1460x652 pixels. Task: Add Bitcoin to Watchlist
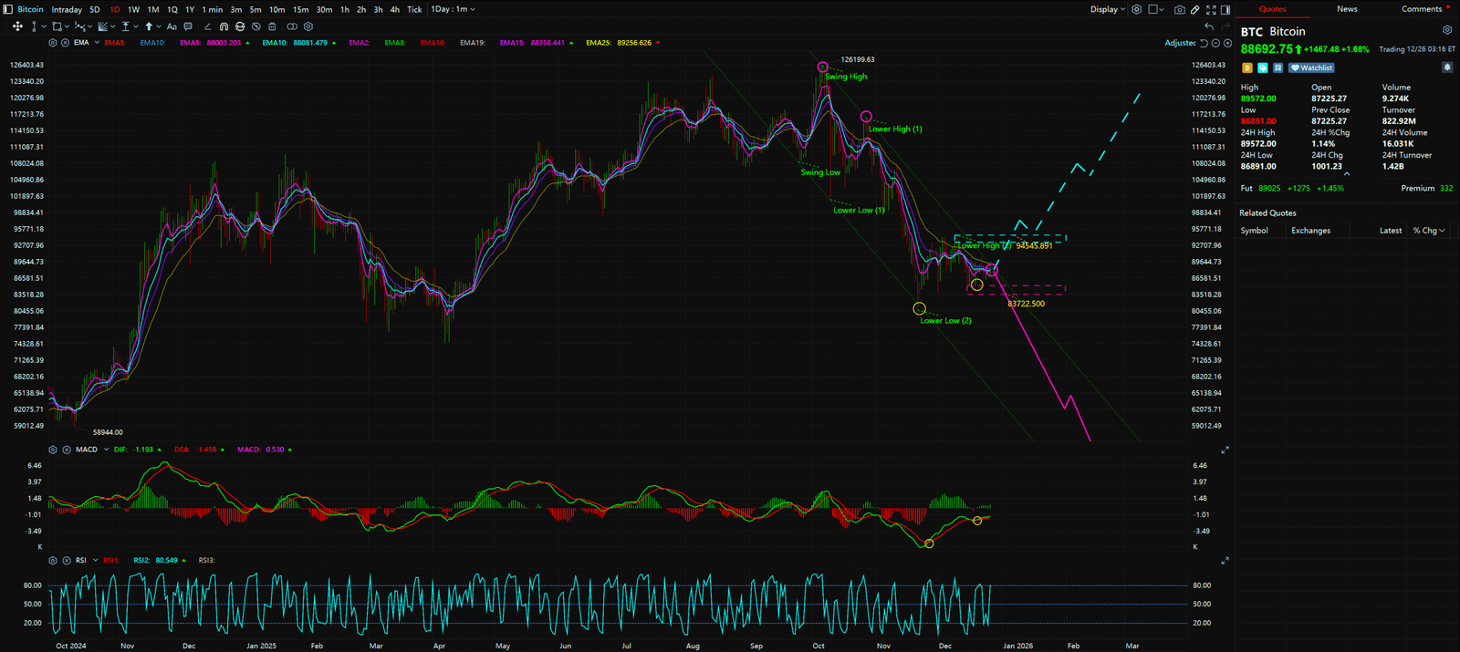(1311, 67)
